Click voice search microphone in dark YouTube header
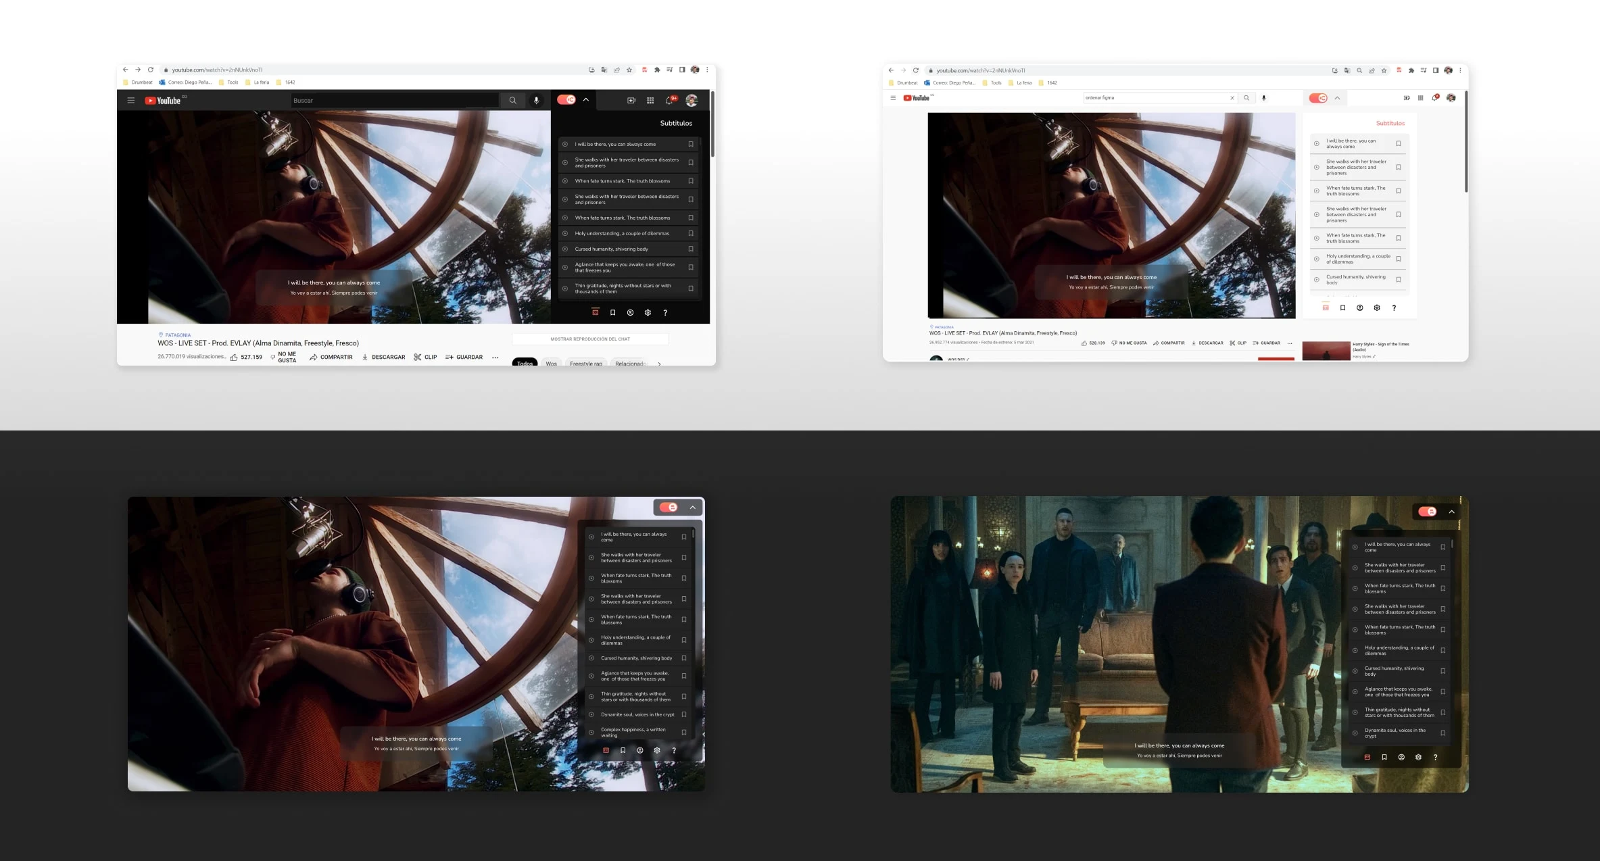Viewport: 1600px width, 861px height. click(536, 100)
